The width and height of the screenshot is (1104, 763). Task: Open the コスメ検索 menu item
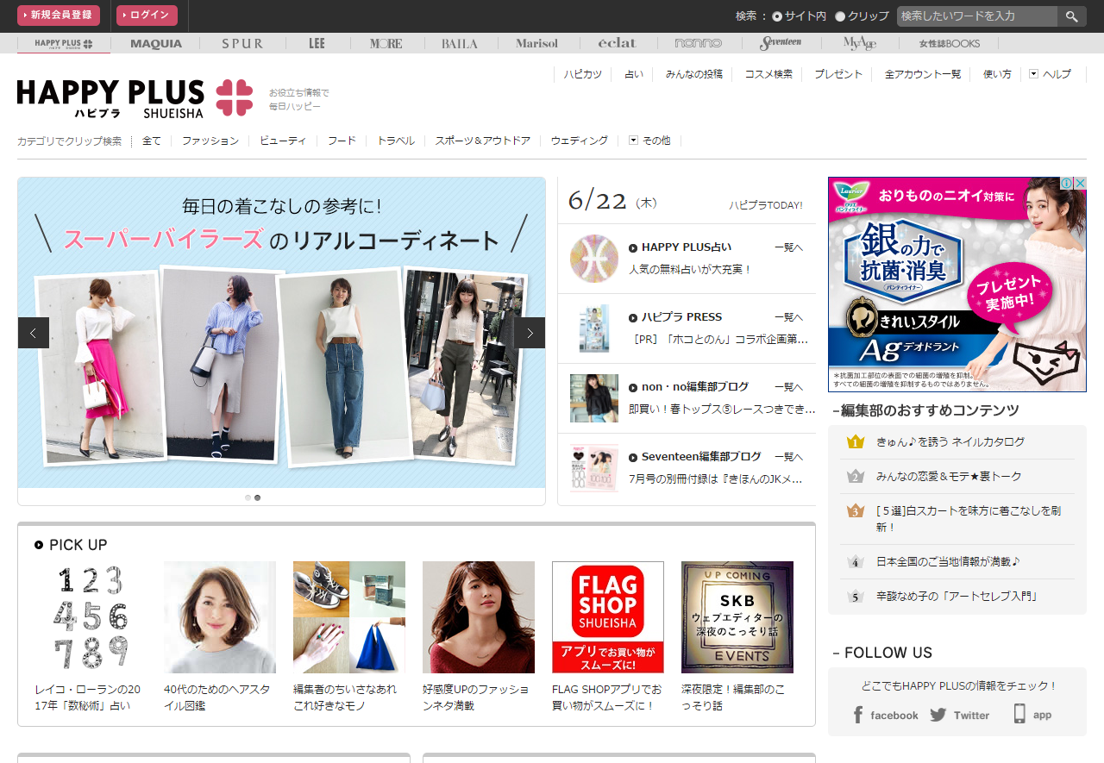[x=768, y=74]
